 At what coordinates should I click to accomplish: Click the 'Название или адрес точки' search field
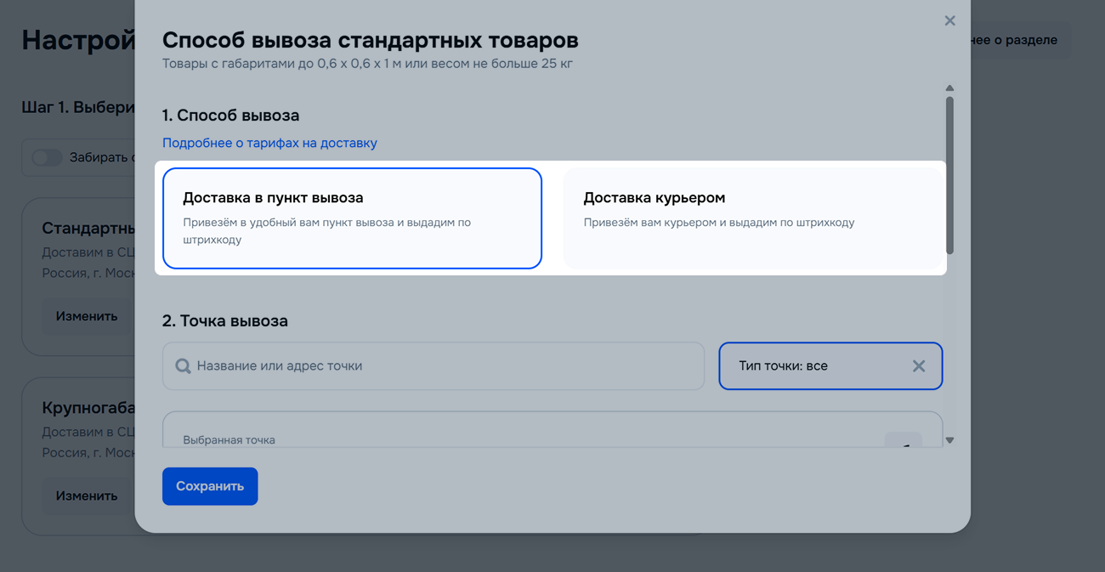point(442,366)
